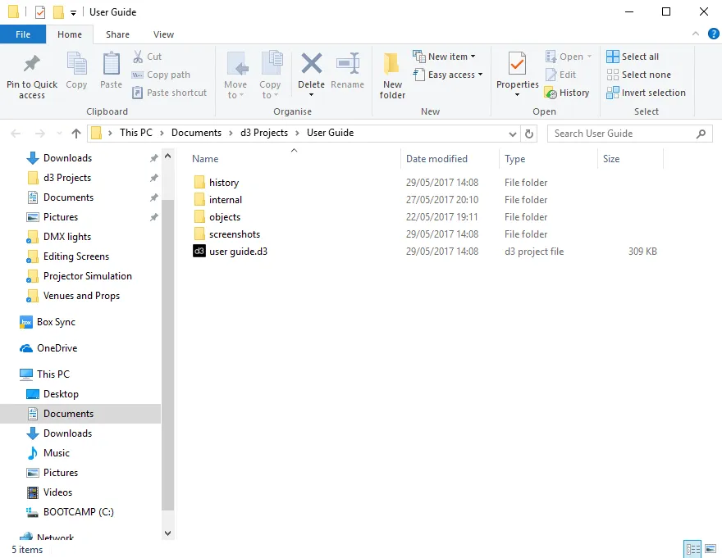The width and height of the screenshot is (722, 558).
Task: Click Invert selection in the ribbon
Action: click(646, 93)
